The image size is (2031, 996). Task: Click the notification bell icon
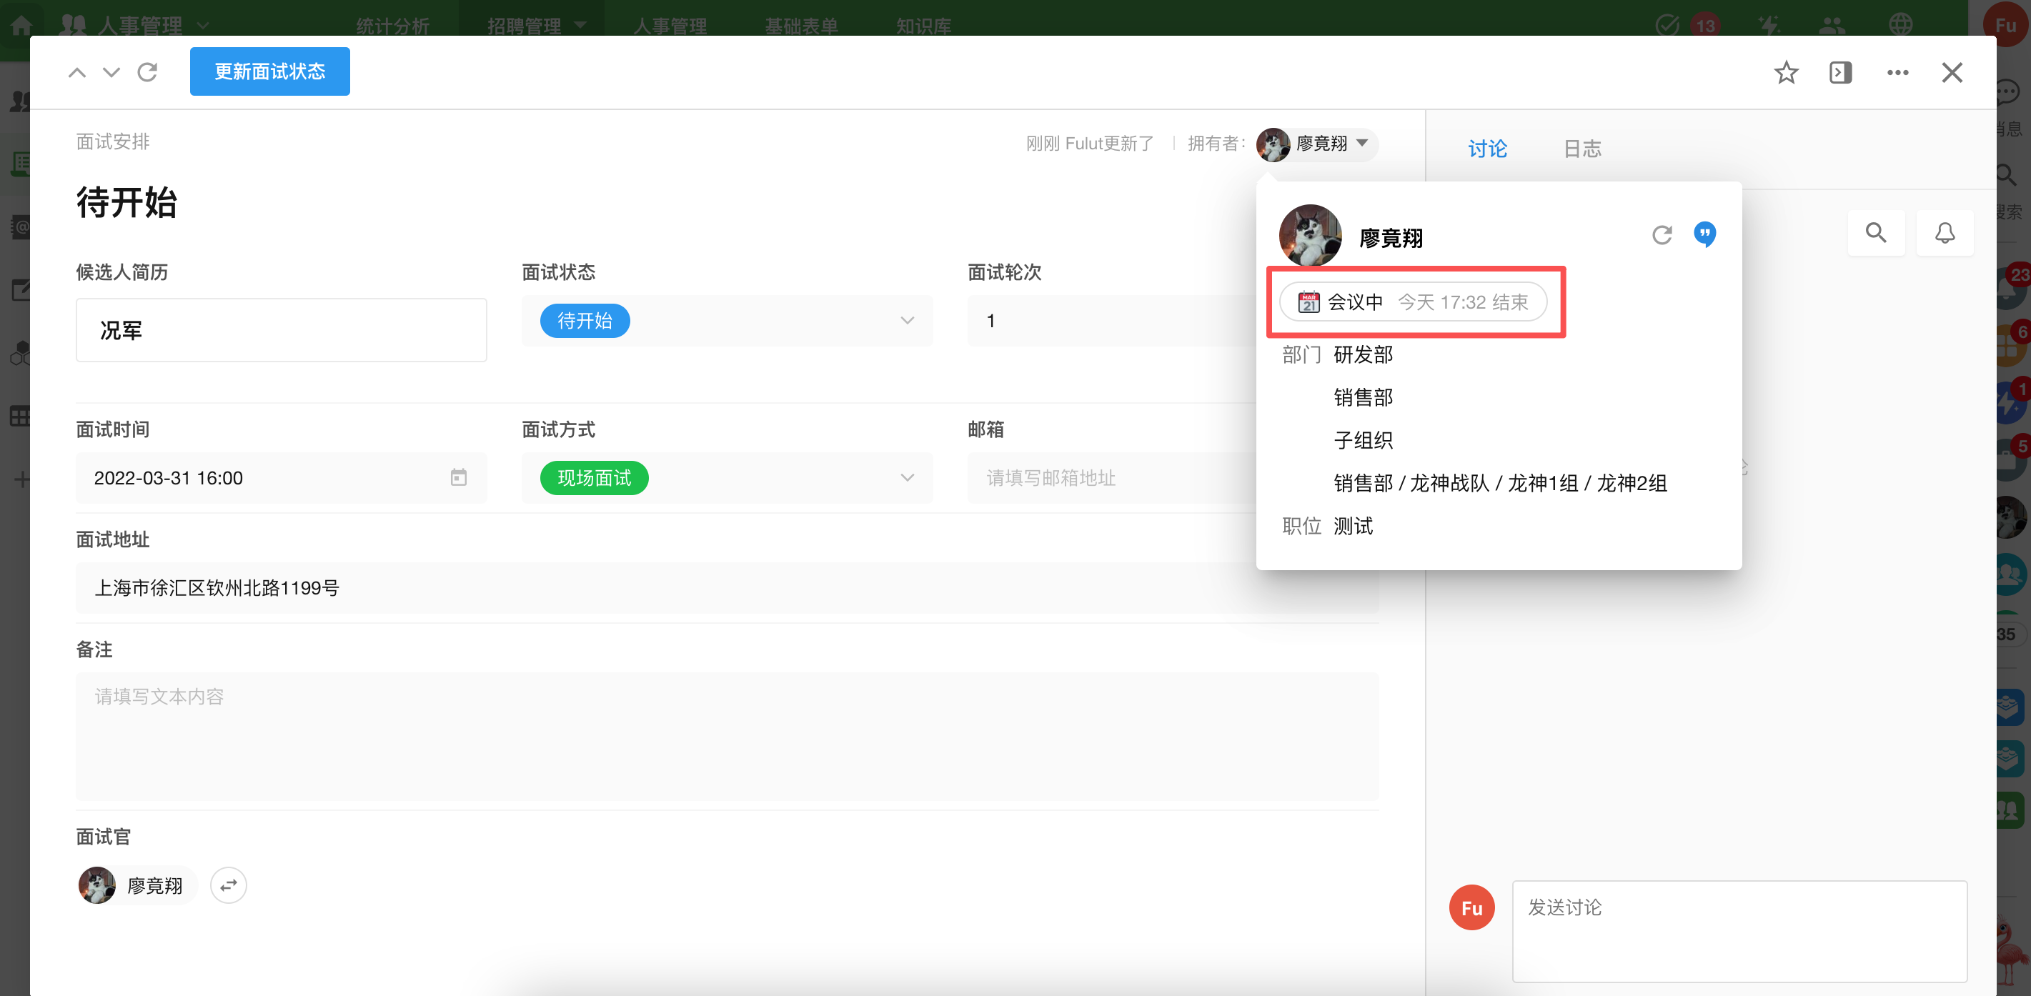(x=1945, y=232)
